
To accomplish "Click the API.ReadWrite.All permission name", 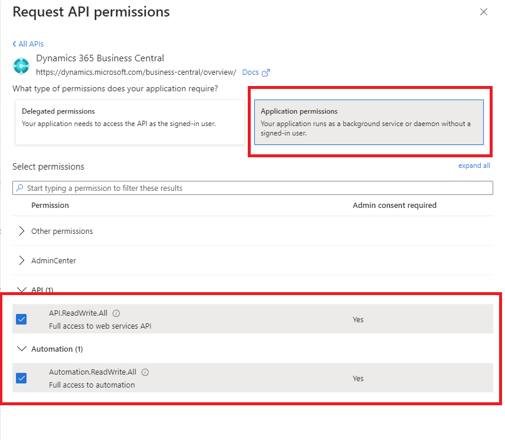I will click(x=78, y=313).
